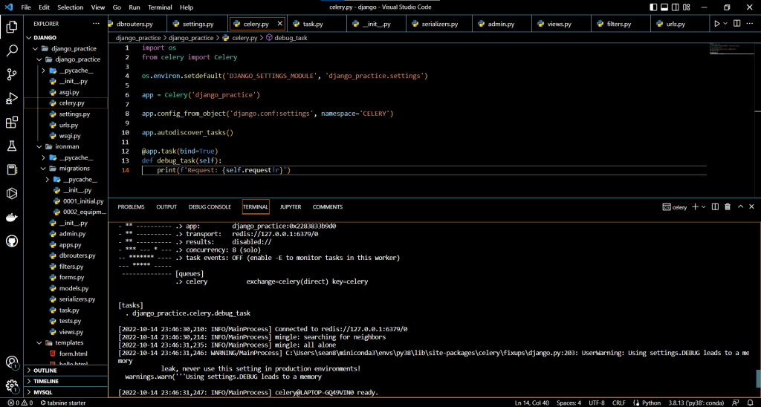Open Run and Debug view
Image resolution: width=761 pixels, height=407 pixels.
point(12,98)
